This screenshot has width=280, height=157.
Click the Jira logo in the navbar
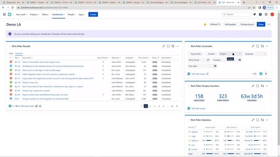coord(10,14)
